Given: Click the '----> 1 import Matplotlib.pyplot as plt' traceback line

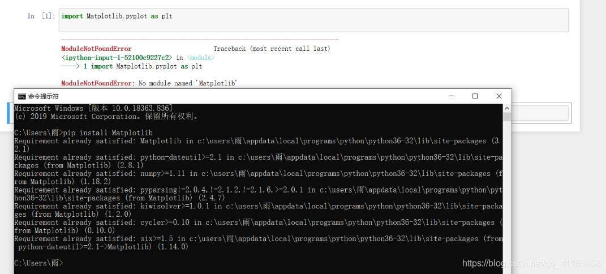Looking at the screenshot, I should (x=132, y=66).
